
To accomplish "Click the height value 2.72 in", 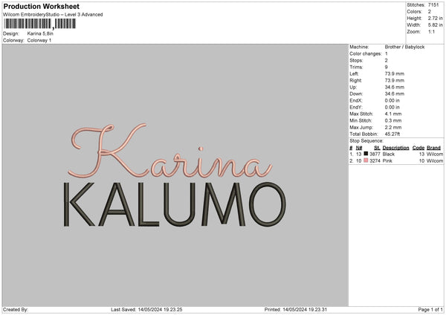I will click(x=435, y=18).
